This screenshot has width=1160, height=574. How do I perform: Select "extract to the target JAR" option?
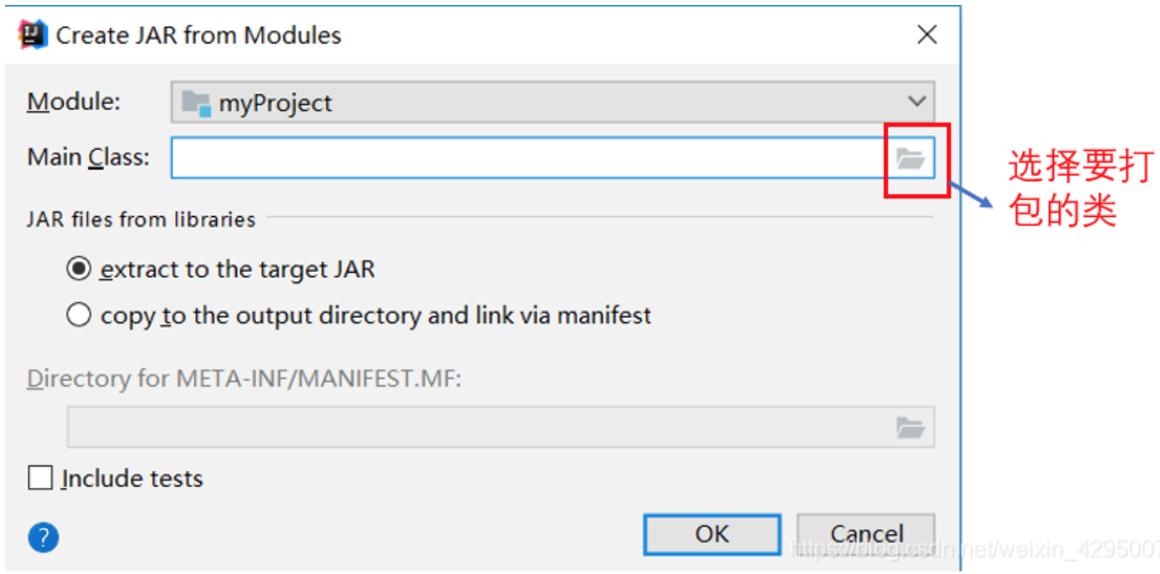pyautogui.click(x=79, y=269)
